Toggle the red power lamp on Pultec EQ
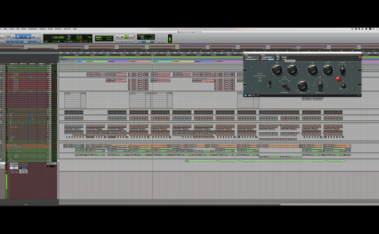 pyautogui.click(x=339, y=79)
